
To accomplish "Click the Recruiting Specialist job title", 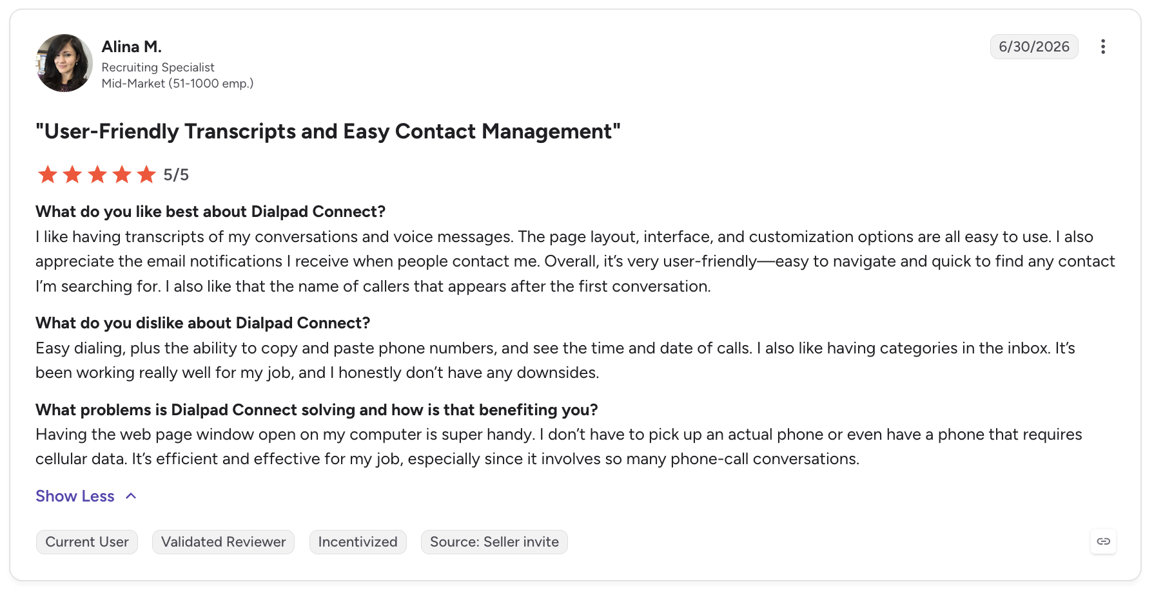I will click(x=158, y=68).
